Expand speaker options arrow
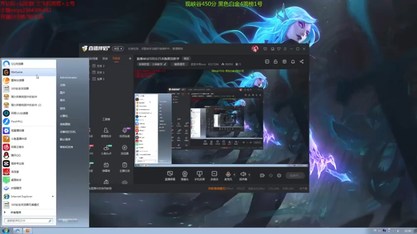The image size is (417, 234). tap(249, 175)
